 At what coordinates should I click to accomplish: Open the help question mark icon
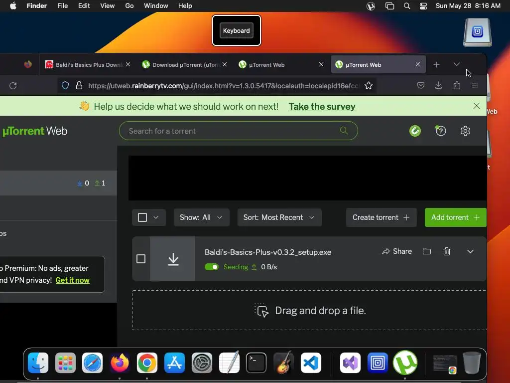(x=440, y=131)
